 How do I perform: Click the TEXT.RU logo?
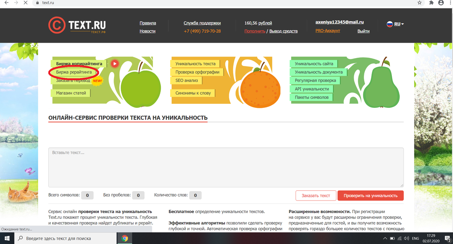pos(77,26)
